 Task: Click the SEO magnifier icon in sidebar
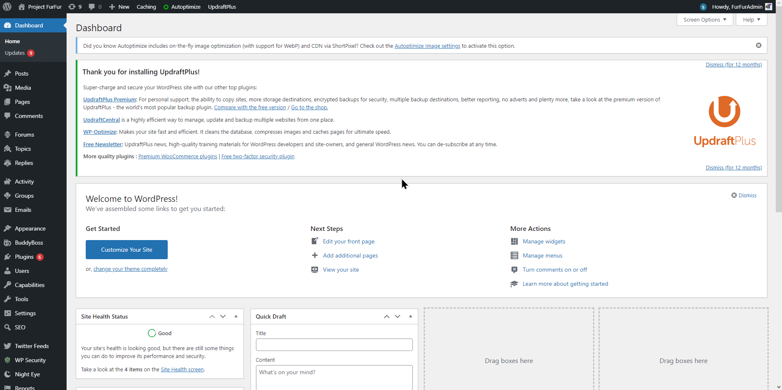click(x=7, y=327)
